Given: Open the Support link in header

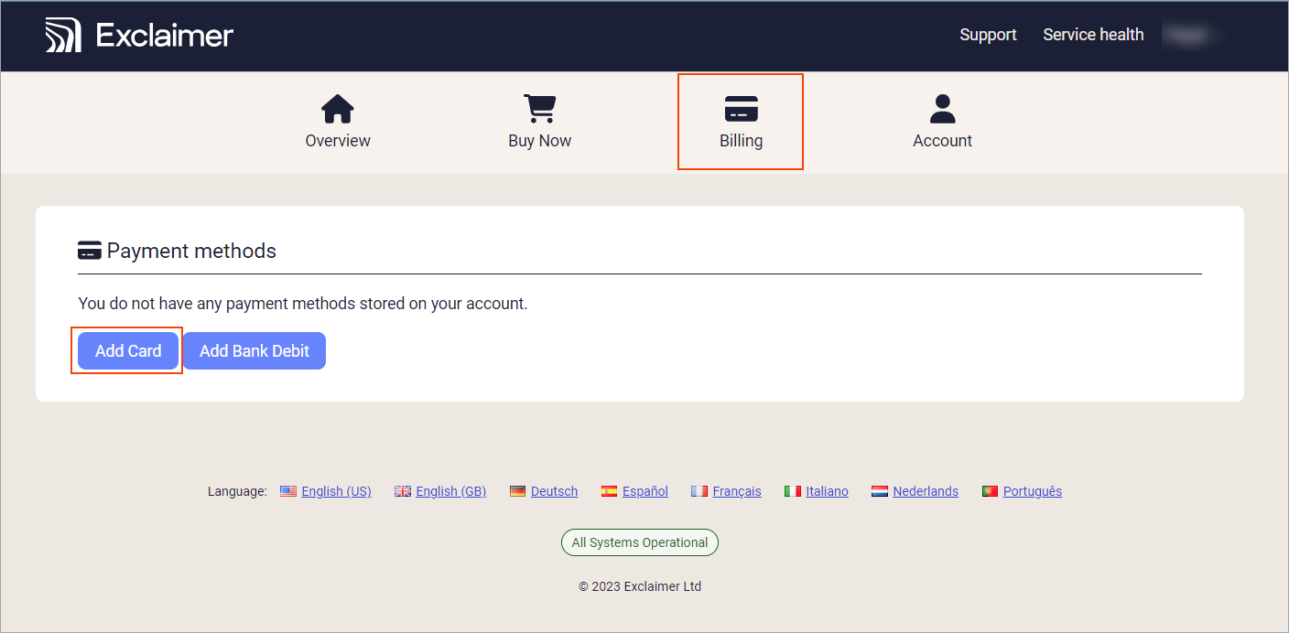Looking at the screenshot, I should pyautogui.click(x=988, y=35).
